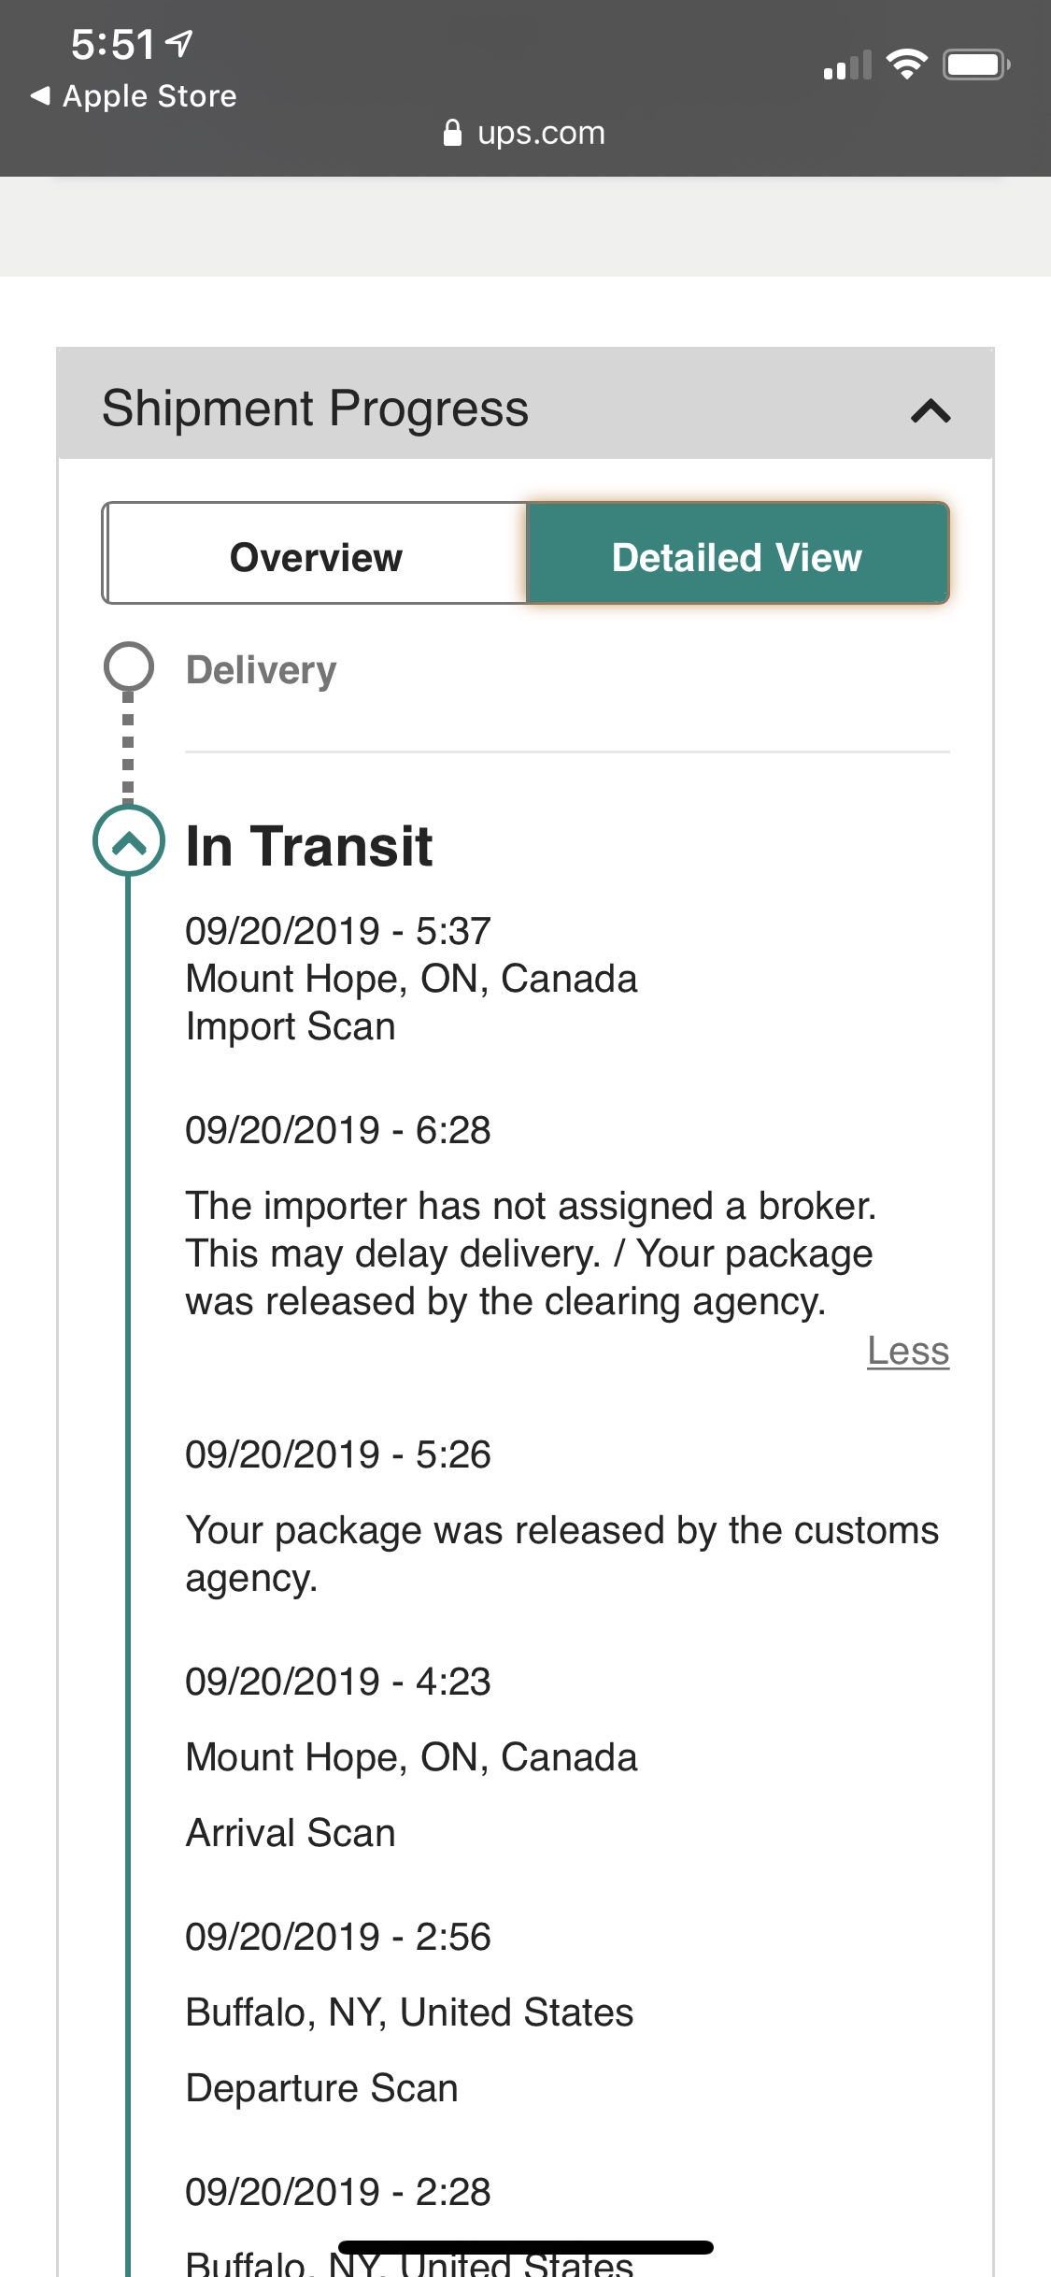Tap the In Transit status heading
1051x2277 pixels.
(x=309, y=846)
